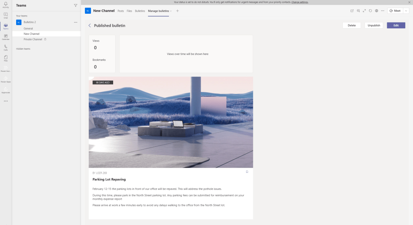Open the Approvals app

coord(6,90)
